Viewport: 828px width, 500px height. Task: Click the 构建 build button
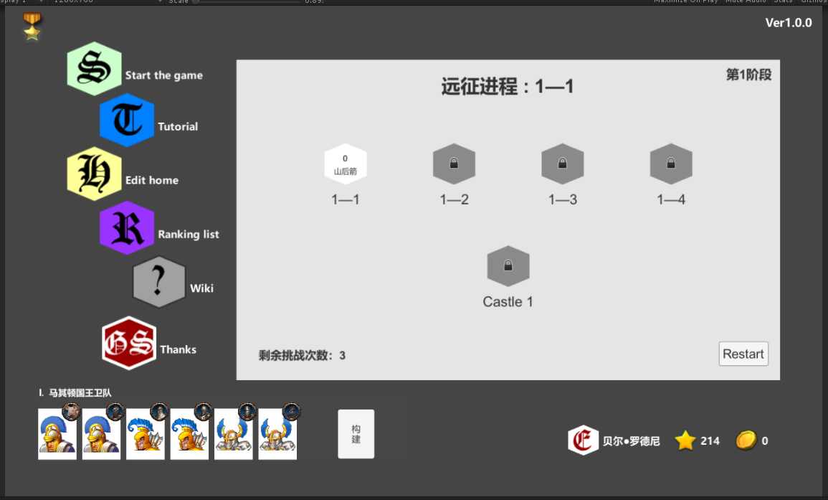(x=356, y=434)
